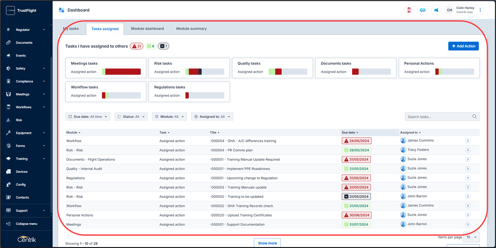
Task: Switch to the Module dashboard tab
Action: pyautogui.click(x=148, y=29)
